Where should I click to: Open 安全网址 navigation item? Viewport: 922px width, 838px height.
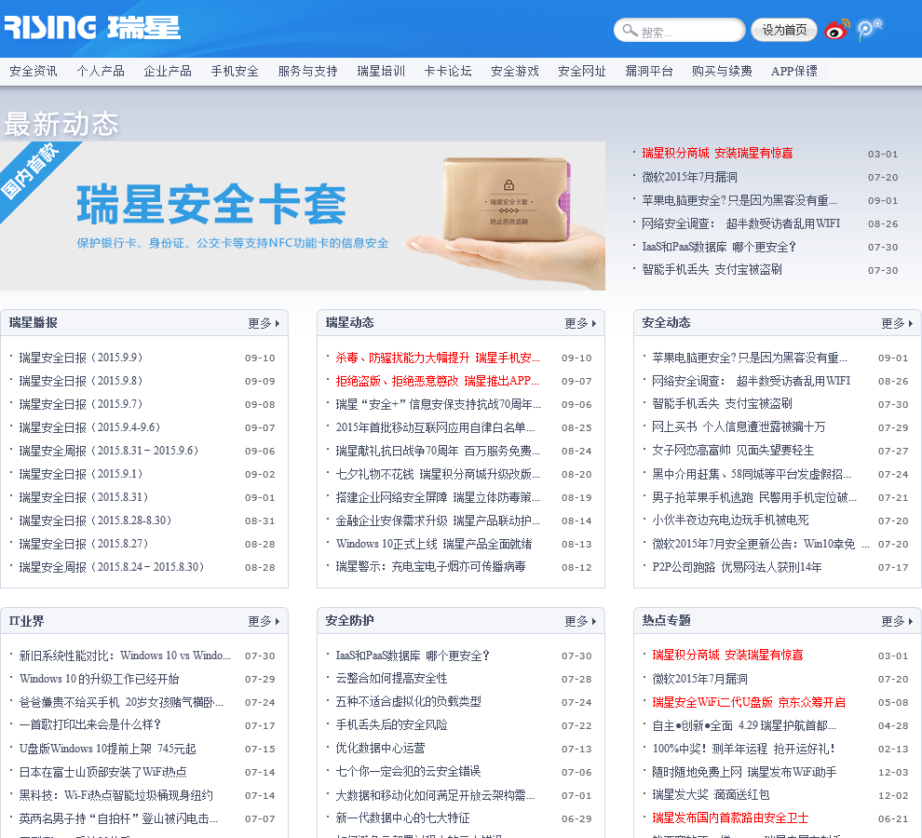(582, 71)
